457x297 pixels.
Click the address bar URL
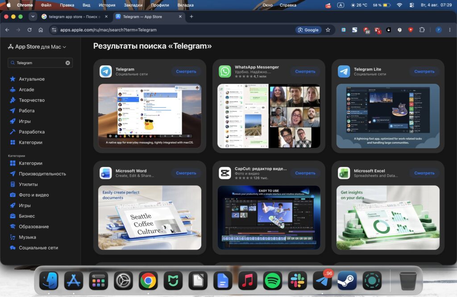coord(108,30)
